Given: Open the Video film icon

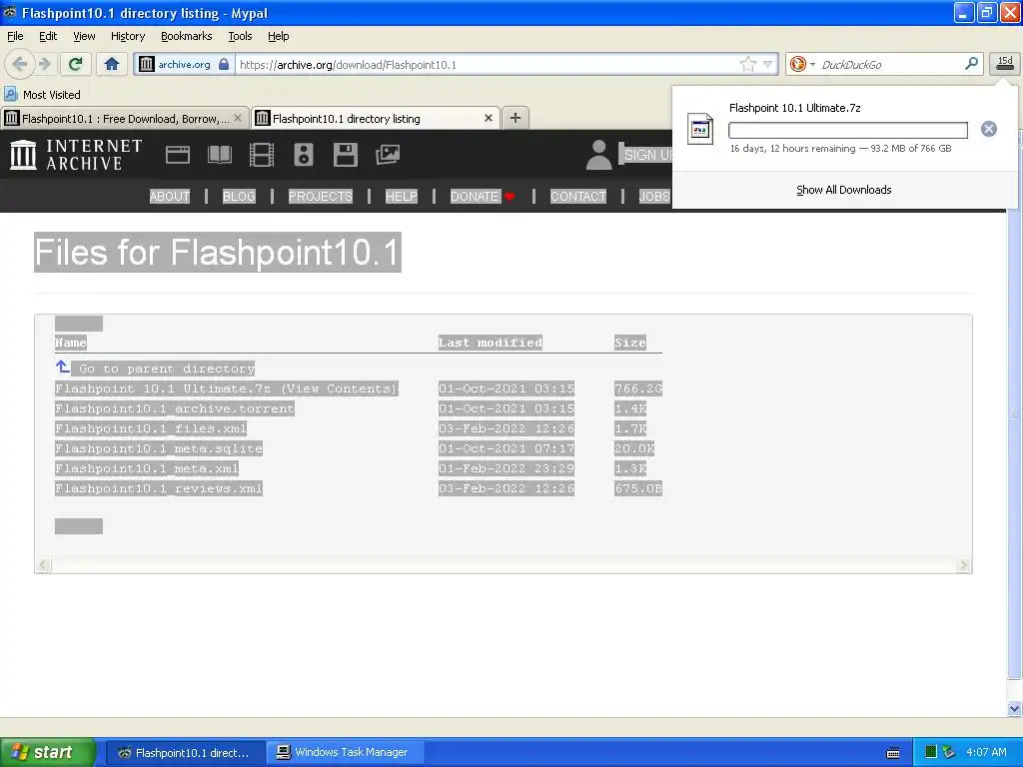Looking at the screenshot, I should click(262, 155).
